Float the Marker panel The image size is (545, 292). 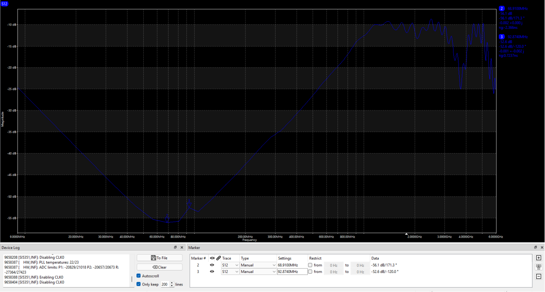[536, 247]
